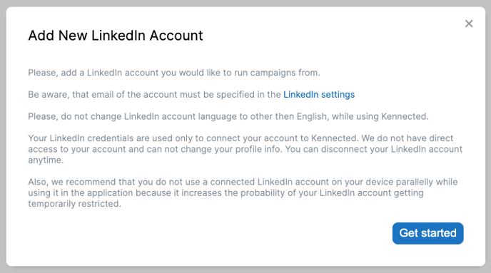Click the paragraph about running campaigns
491x273 pixels.
click(x=174, y=73)
